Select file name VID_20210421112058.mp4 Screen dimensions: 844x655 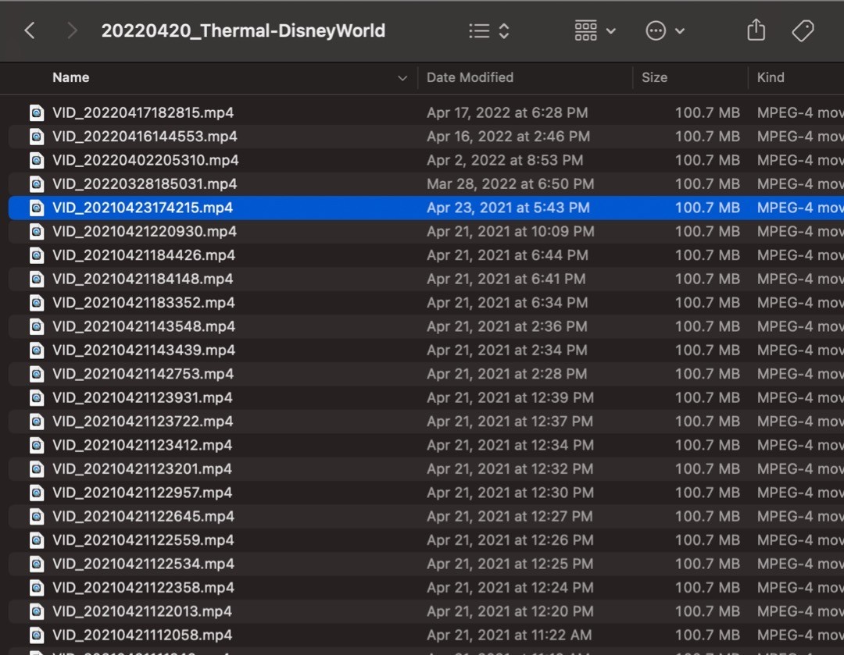tap(142, 635)
